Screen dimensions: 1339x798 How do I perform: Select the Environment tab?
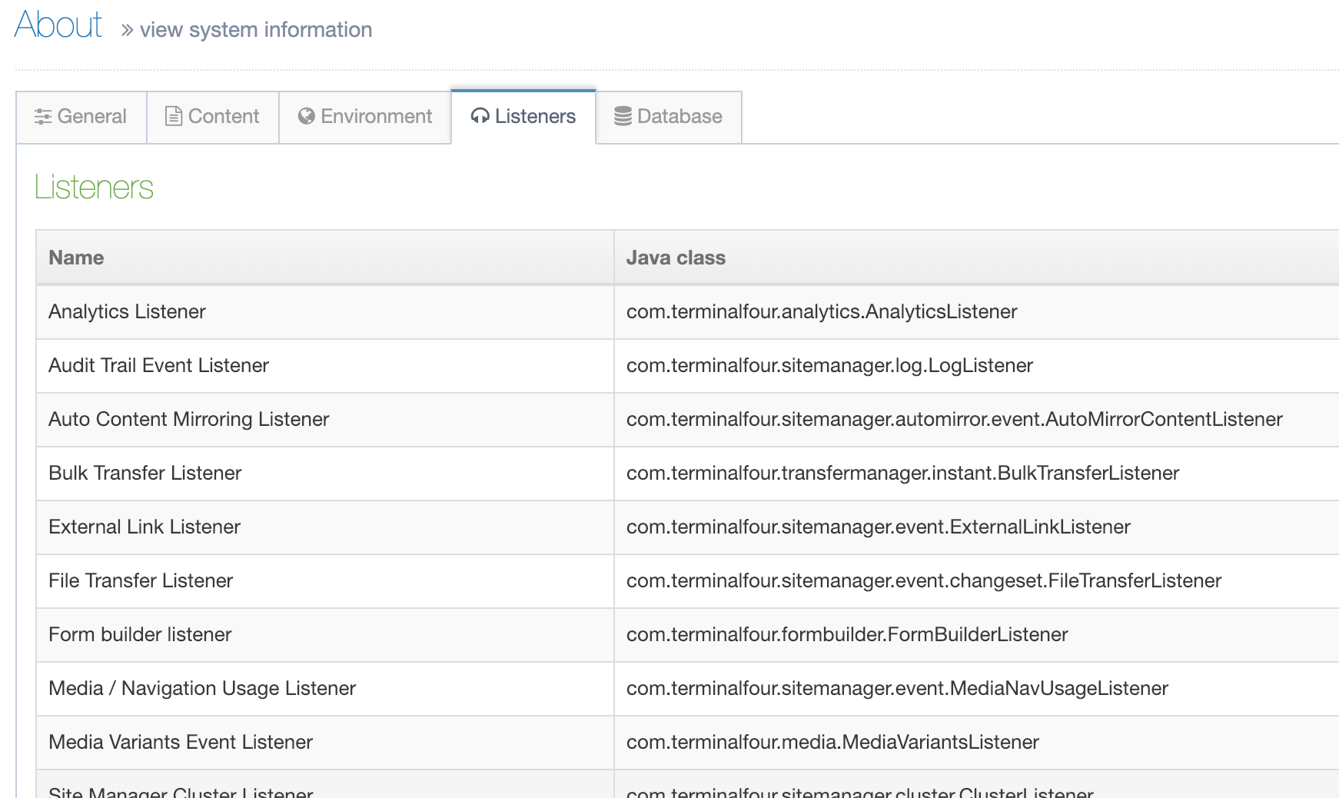(365, 117)
